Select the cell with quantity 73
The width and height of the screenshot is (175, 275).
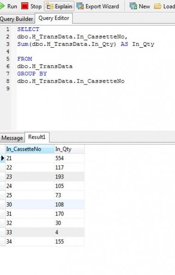(x=69, y=196)
